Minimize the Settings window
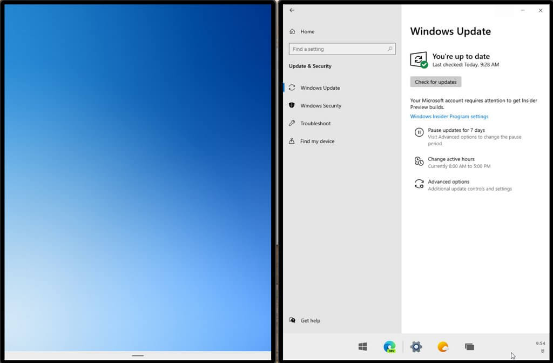 click(523, 11)
